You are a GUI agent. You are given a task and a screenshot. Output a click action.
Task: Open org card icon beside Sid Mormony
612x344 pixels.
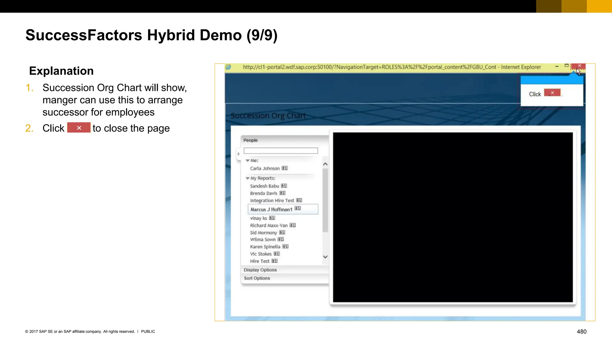point(282,232)
